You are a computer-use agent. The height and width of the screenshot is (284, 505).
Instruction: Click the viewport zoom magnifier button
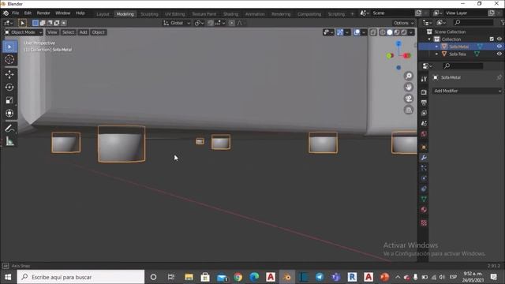[409, 76]
